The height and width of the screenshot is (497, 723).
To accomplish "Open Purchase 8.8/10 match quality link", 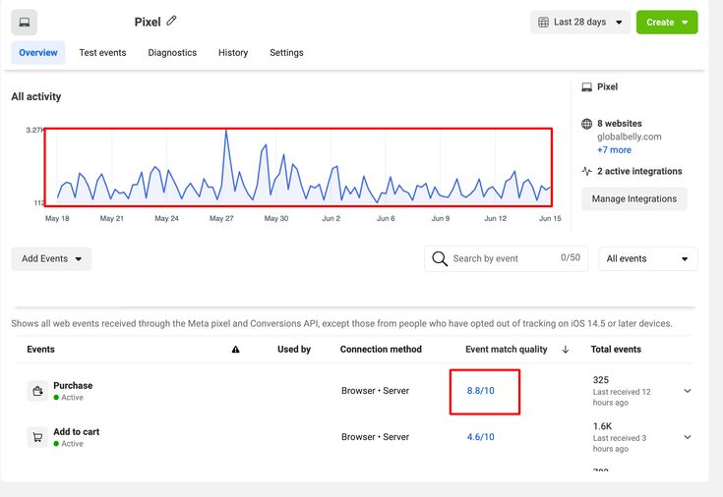I will coord(480,391).
